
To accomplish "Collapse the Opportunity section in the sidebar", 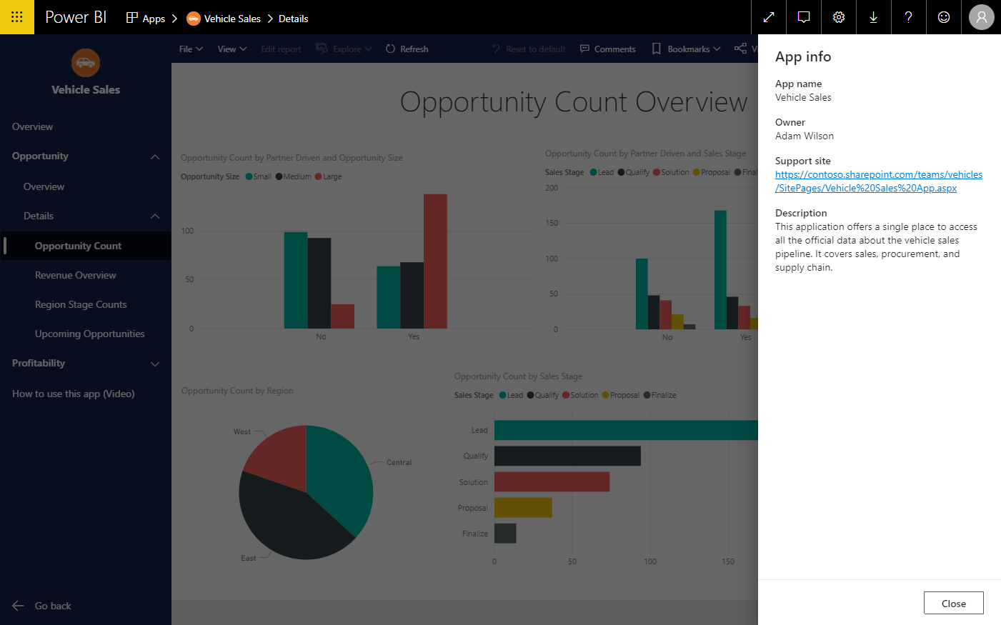I will pos(155,156).
